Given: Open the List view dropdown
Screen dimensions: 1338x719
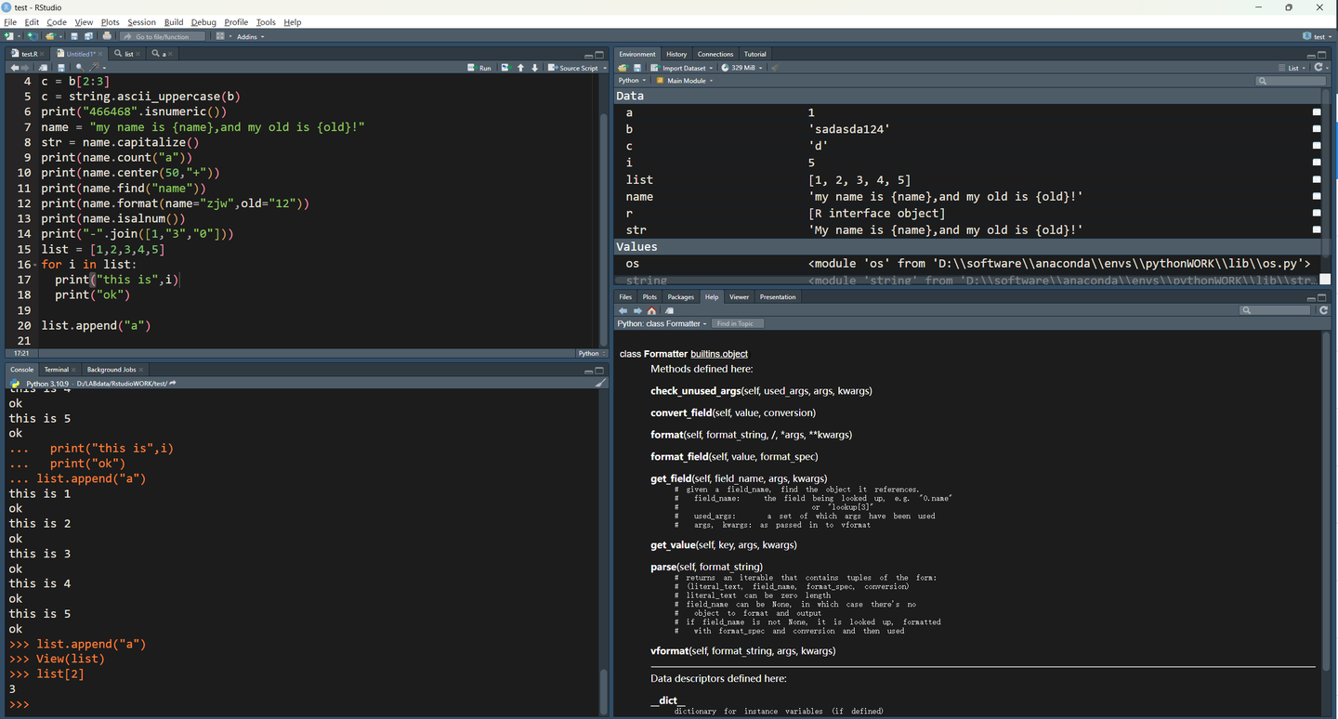Looking at the screenshot, I should click(x=1295, y=67).
